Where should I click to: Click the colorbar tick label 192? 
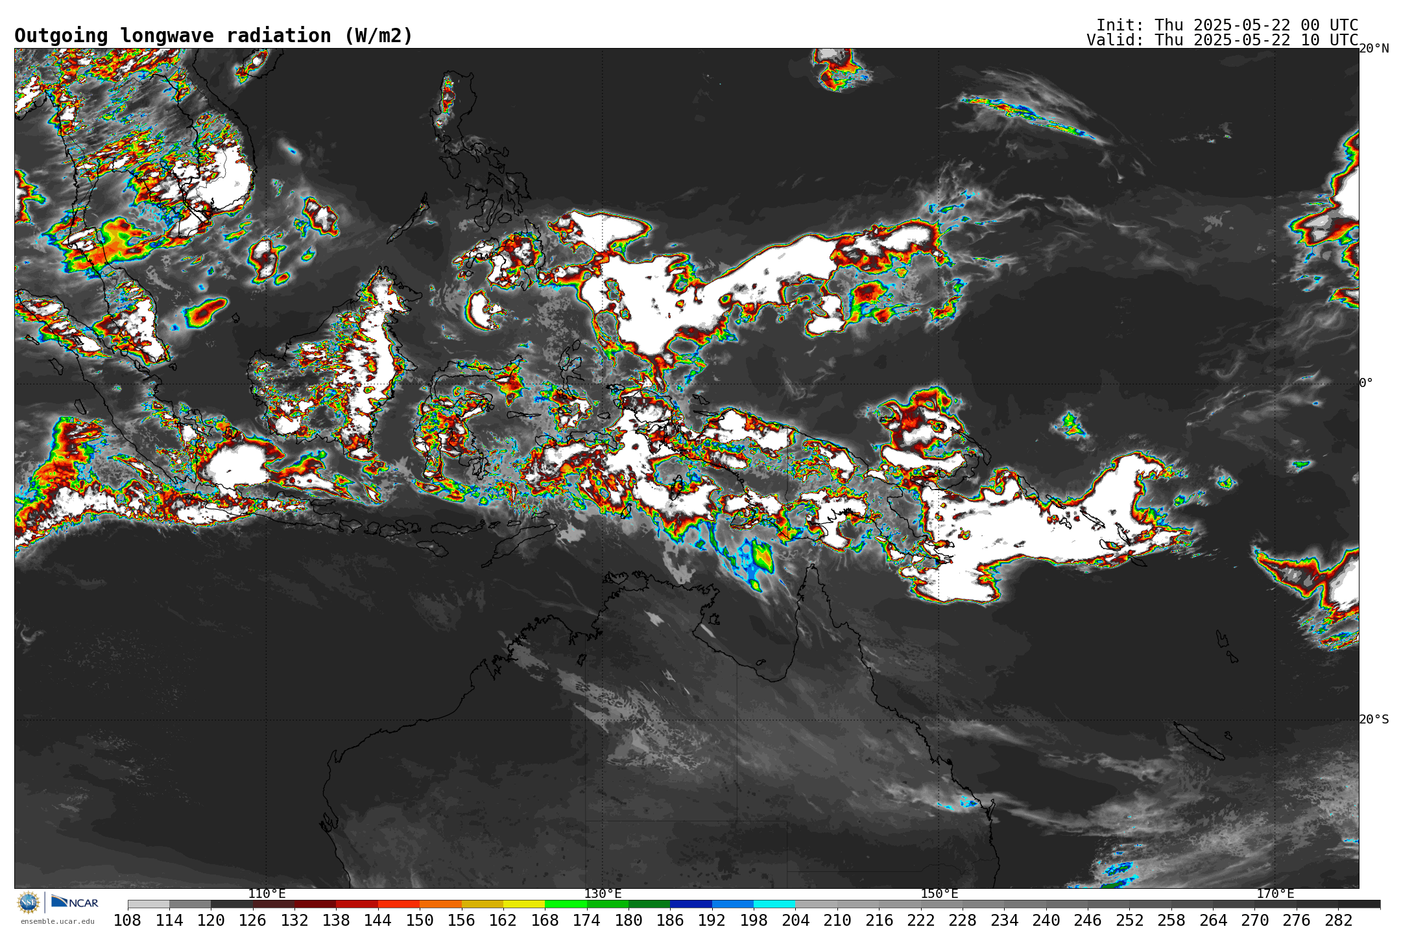tap(712, 921)
